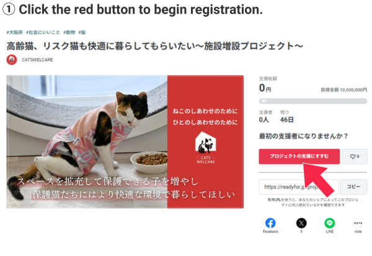372x256 pixels.
Task: Click the 目標金額 10,000,000円 label
Action: [x=343, y=90]
